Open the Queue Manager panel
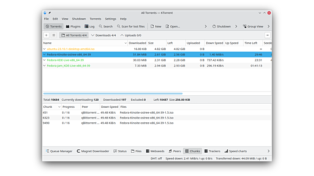The image size is (314, 176). point(58,151)
